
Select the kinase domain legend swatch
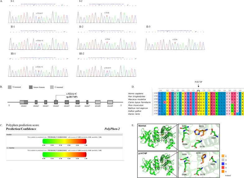[31, 87]
